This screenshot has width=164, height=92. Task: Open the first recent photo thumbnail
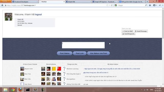(x=43, y=69)
